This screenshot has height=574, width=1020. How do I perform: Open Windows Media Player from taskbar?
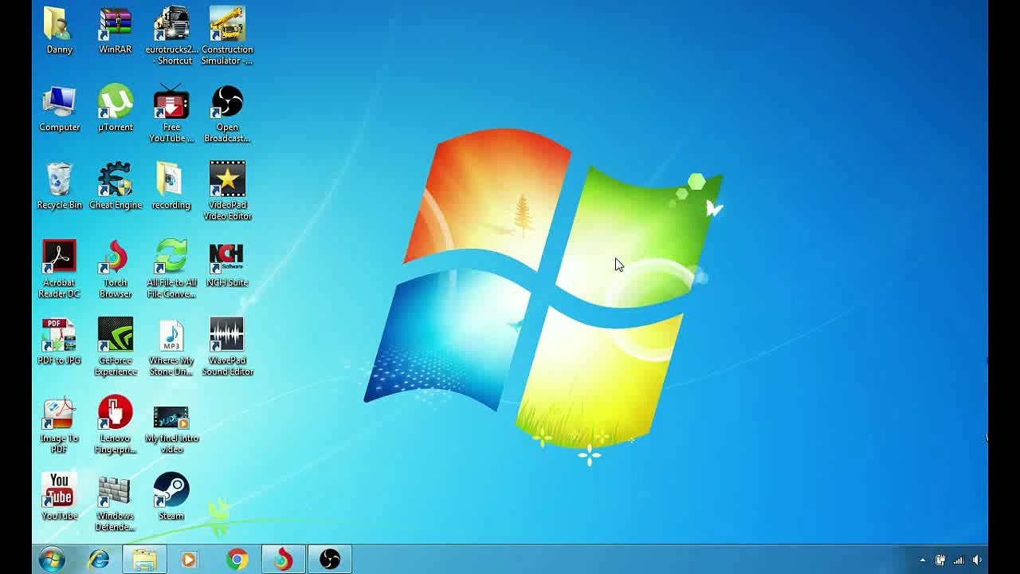(x=189, y=560)
